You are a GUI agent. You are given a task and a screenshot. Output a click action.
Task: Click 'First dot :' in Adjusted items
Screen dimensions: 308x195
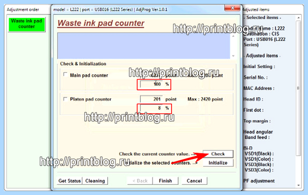click(254, 110)
